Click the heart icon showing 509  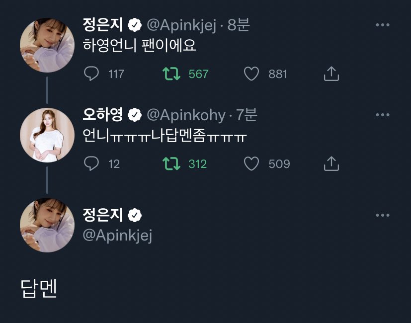pyautogui.click(x=252, y=163)
